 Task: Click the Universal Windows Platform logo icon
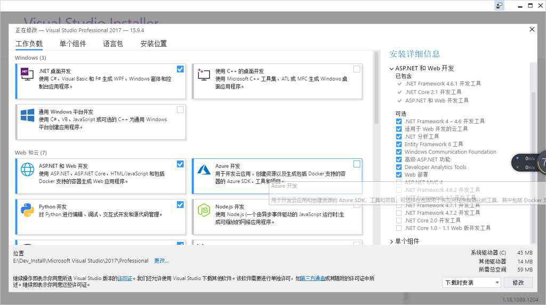27,115
